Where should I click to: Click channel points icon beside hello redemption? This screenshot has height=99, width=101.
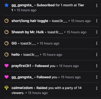[x=6, y=54]
